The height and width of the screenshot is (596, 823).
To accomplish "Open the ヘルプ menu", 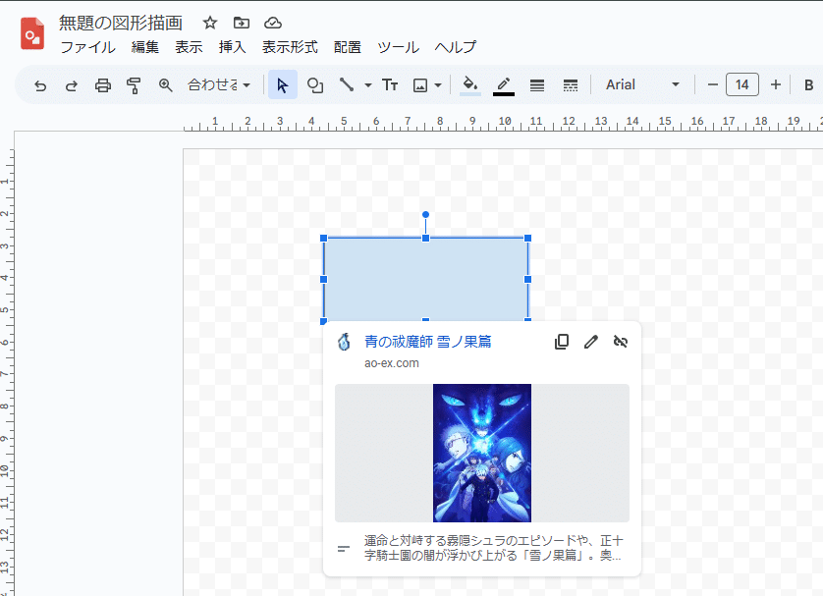I will click(455, 47).
